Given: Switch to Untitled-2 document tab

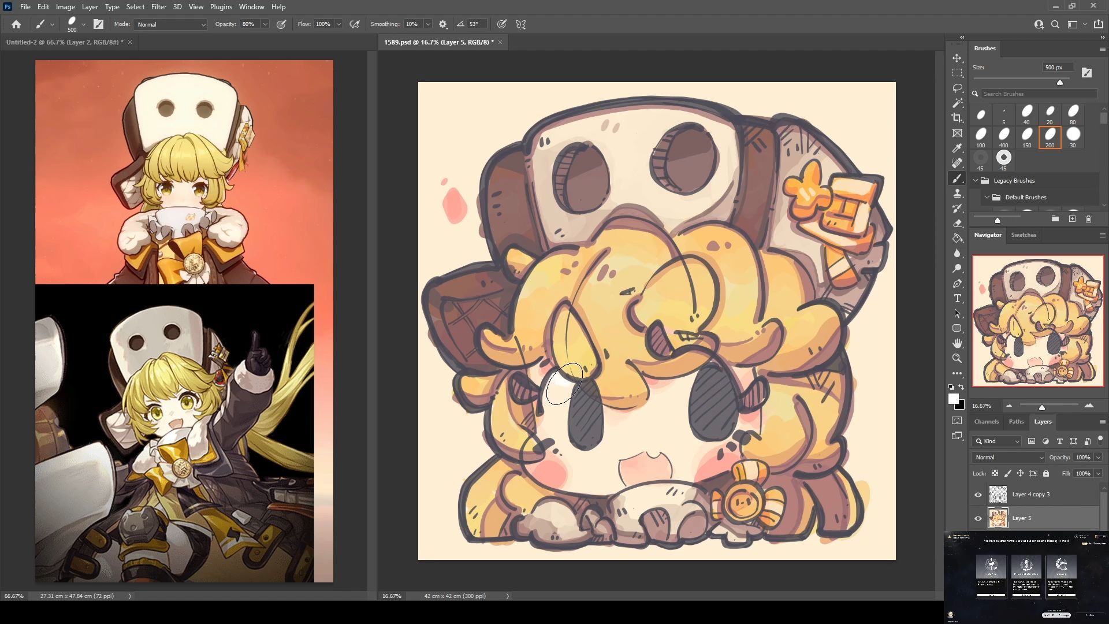Looking at the screenshot, I should (x=65, y=42).
